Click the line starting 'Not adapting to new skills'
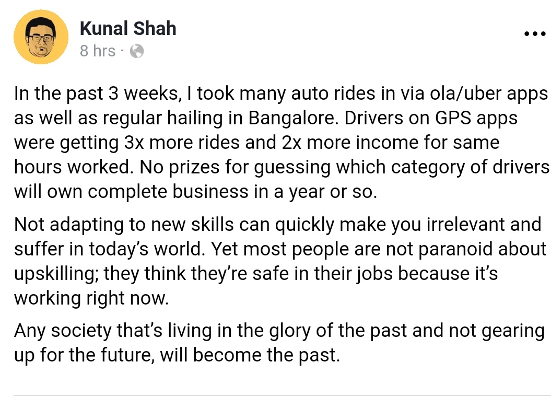The image size is (551, 397). [277, 225]
